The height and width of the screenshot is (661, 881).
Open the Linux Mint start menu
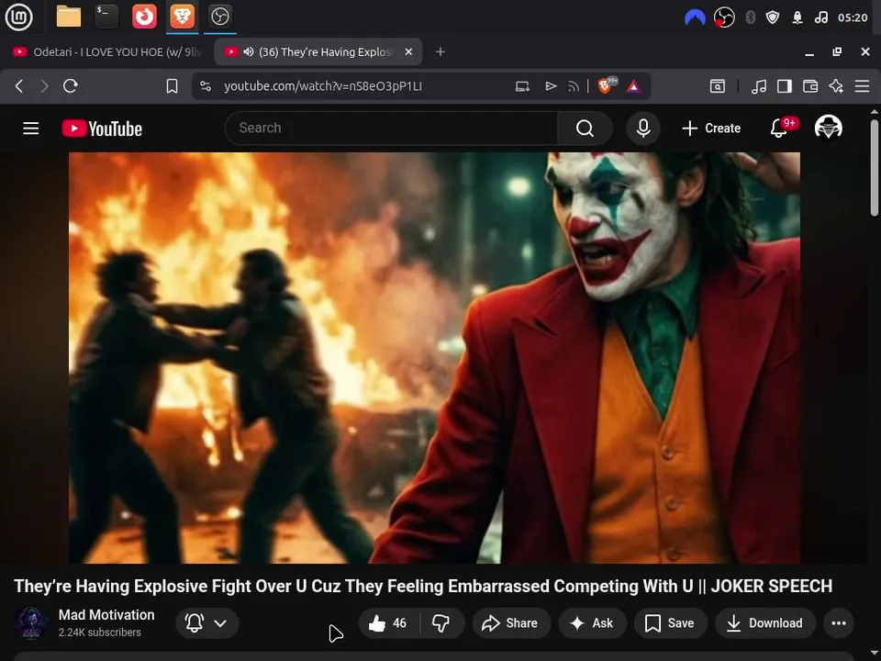point(18,17)
